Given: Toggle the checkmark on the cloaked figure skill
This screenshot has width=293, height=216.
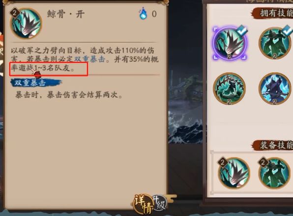Looking at the screenshot, I should [287, 30].
